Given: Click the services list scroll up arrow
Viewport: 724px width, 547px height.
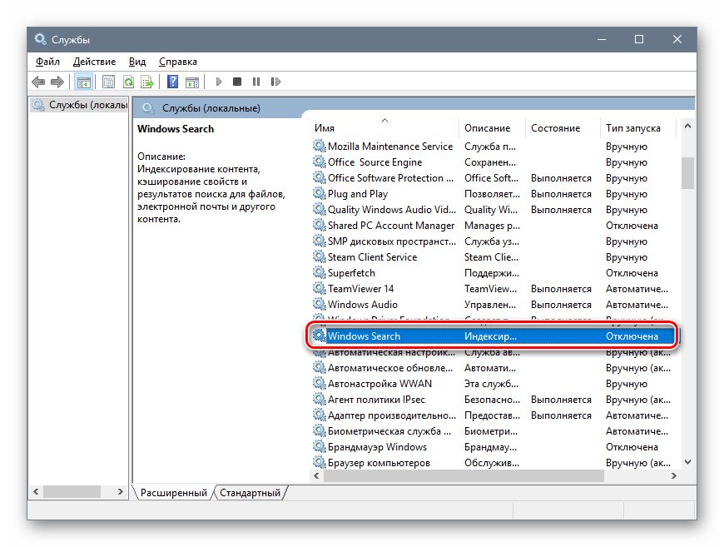Looking at the screenshot, I should (x=687, y=126).
